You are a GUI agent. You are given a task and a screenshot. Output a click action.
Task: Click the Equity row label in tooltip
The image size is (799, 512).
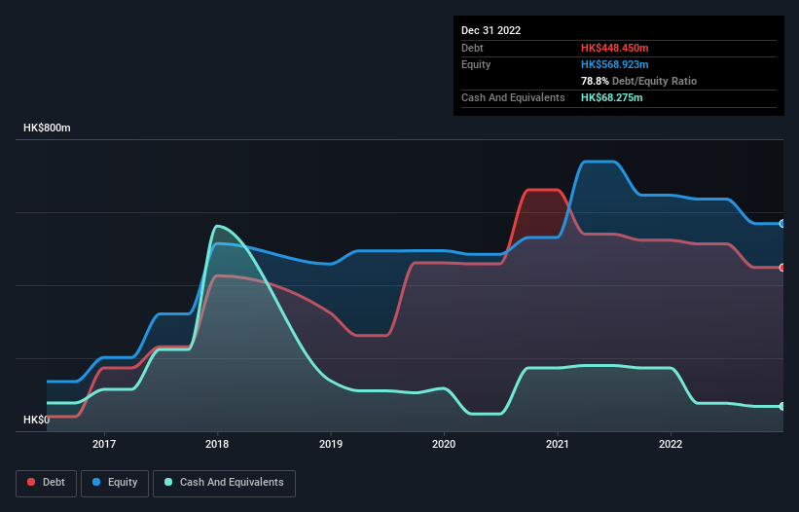pyautogui.click(x=476, y=64)
